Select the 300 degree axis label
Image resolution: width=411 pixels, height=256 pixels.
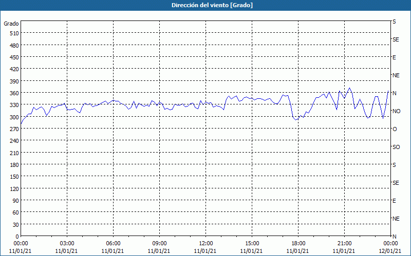pos(15,117)
